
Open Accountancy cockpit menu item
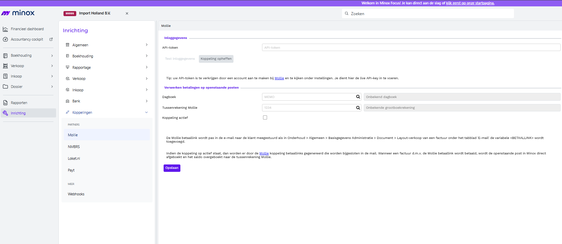28,39
